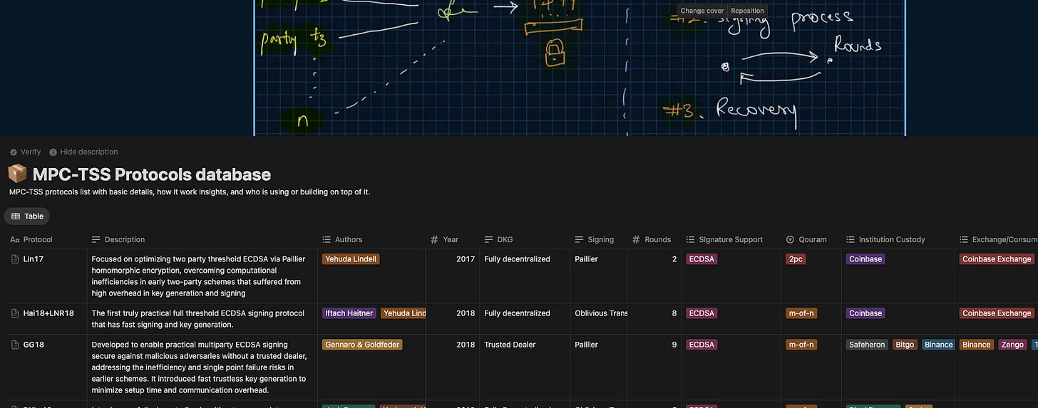Click the Institution Custody list icon
Viewport: 1038px width, 408px height.
pyautogui.click(x=850, y=240)
